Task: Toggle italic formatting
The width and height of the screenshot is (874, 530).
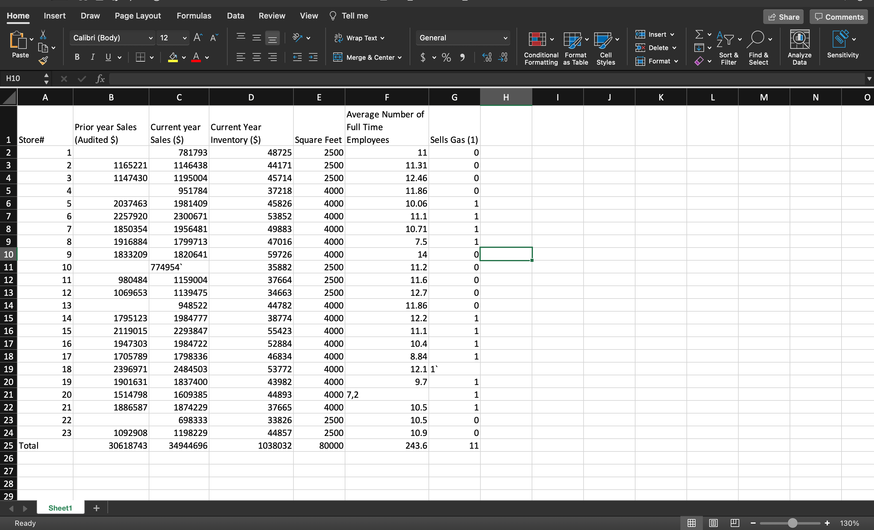Action: pos(93,57)
